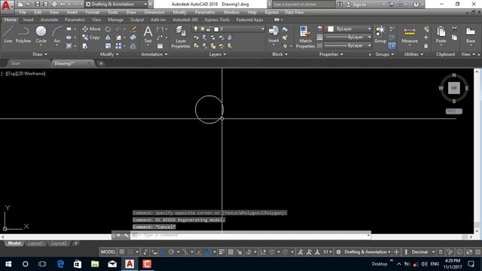Open the object color ByLayer dropdown
This screenshot has height=271, width=482.
point(349,29)
